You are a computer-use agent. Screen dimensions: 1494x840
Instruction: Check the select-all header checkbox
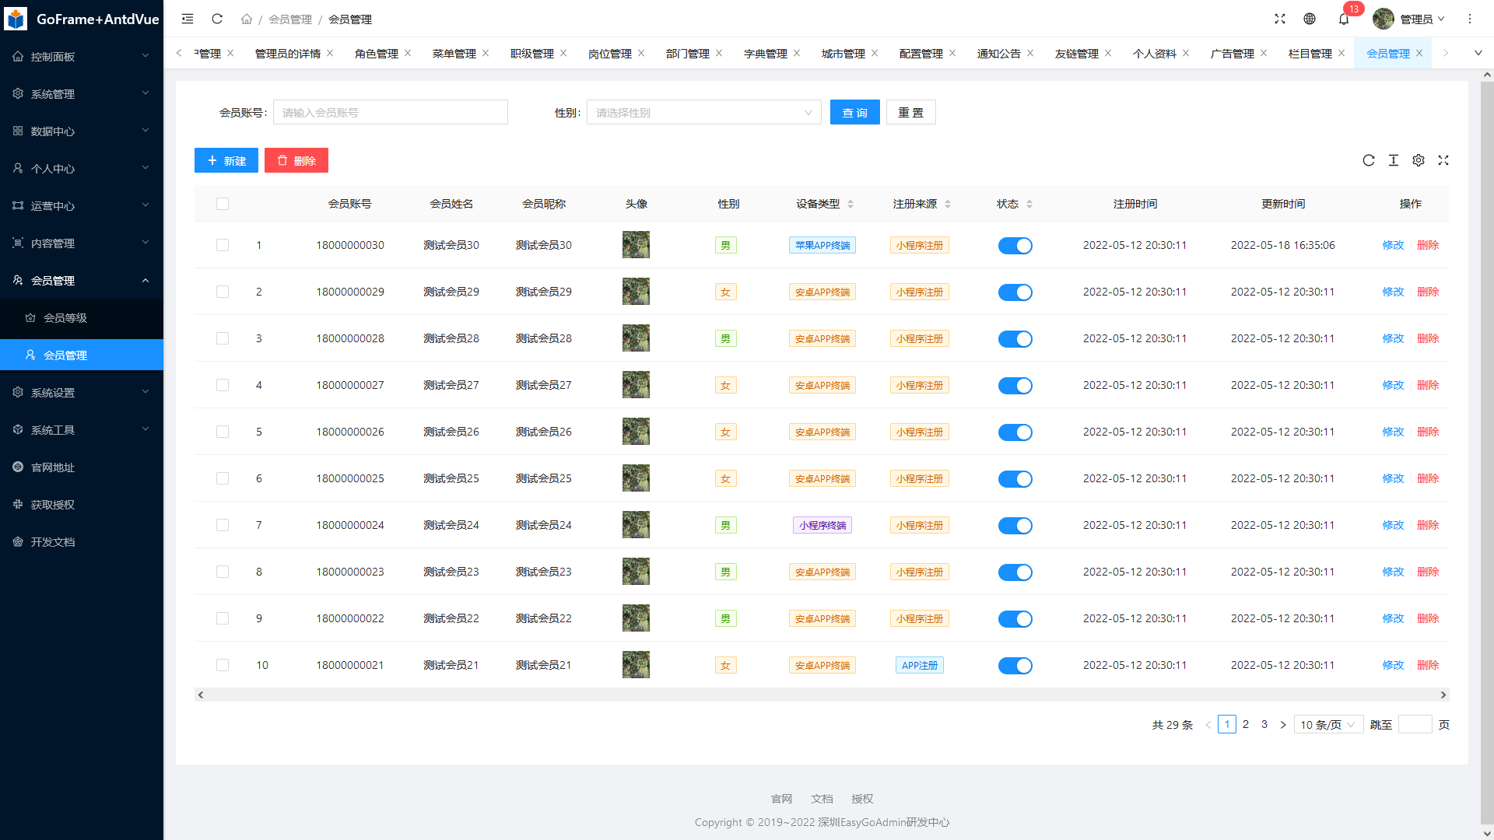point(223,204)
